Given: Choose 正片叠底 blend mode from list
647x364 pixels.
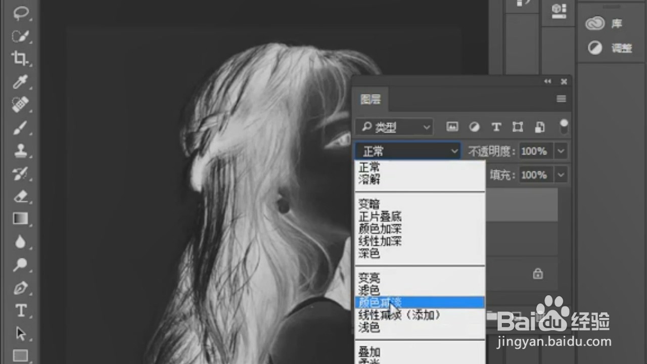Looking at the screenshot, I should (380, 217).
